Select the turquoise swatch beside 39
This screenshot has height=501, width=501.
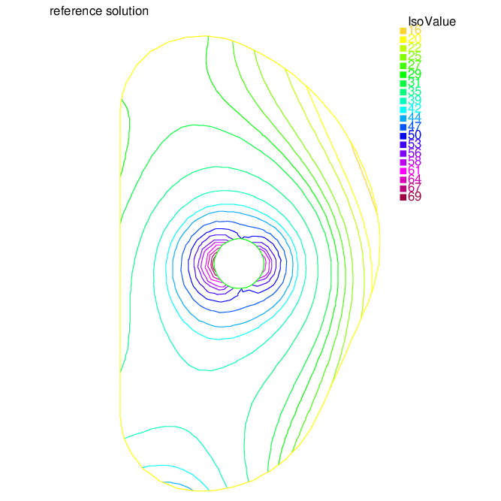403,101
